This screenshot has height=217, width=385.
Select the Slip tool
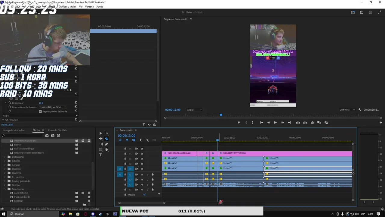[100, 144]
